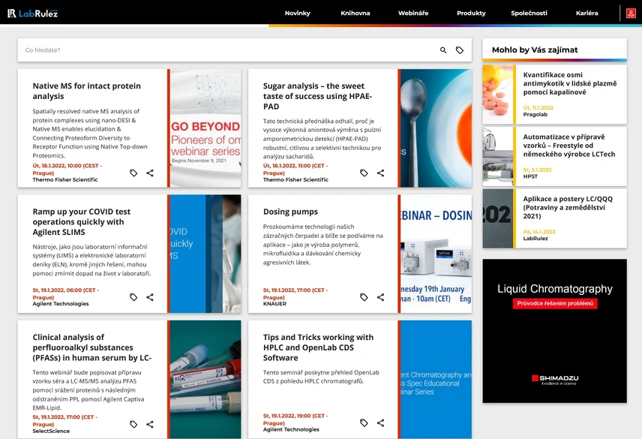642x439 pixels.
Task: Click 'KNAUER' company name
Action: point(274,303)
